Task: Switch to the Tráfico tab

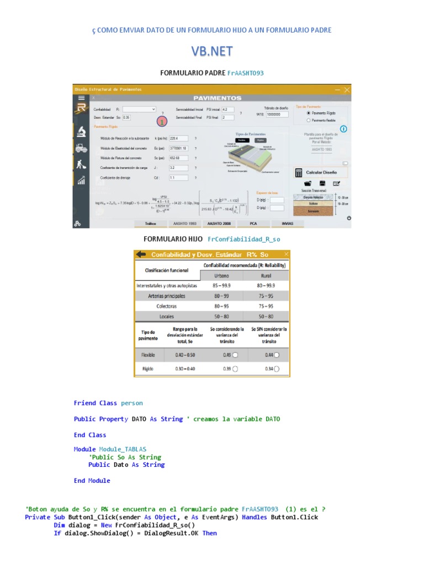Action: (x=151, y=224)
